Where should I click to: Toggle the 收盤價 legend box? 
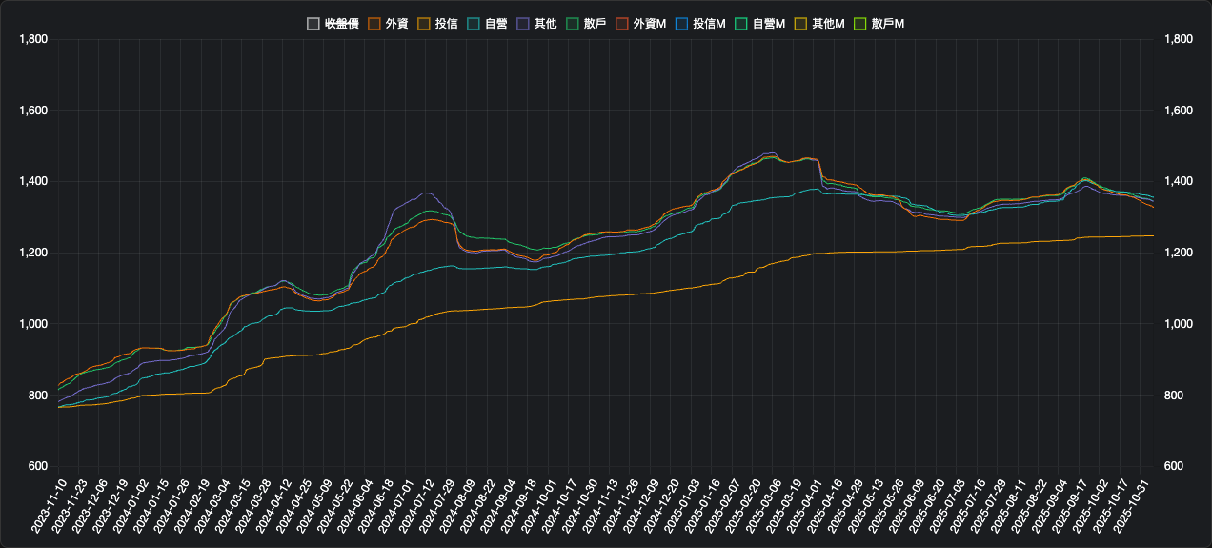click(313, 23)
